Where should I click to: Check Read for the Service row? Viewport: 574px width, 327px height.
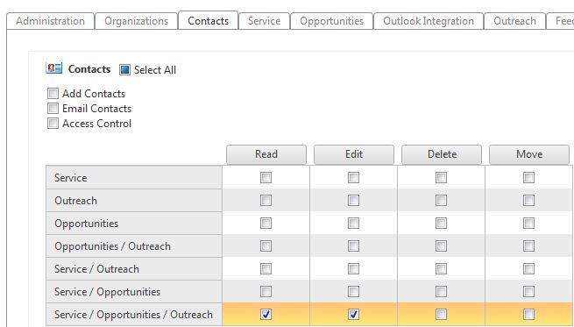(x=266, y=178)
